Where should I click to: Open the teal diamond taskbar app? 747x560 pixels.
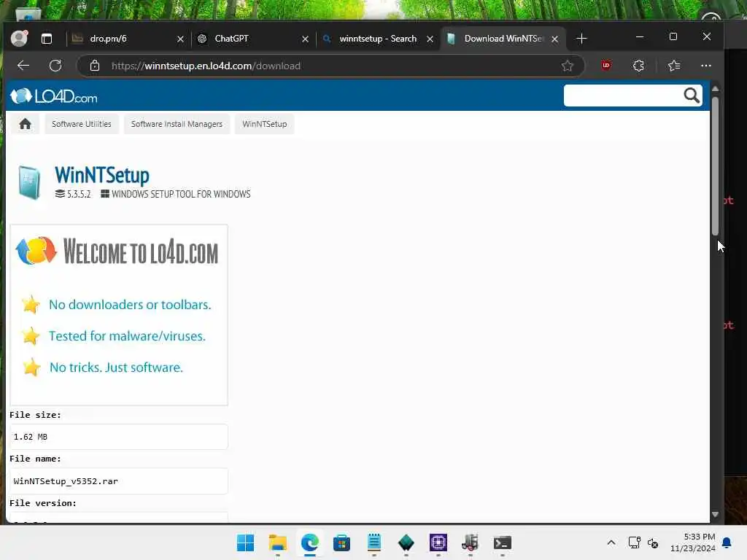point(406,542)
